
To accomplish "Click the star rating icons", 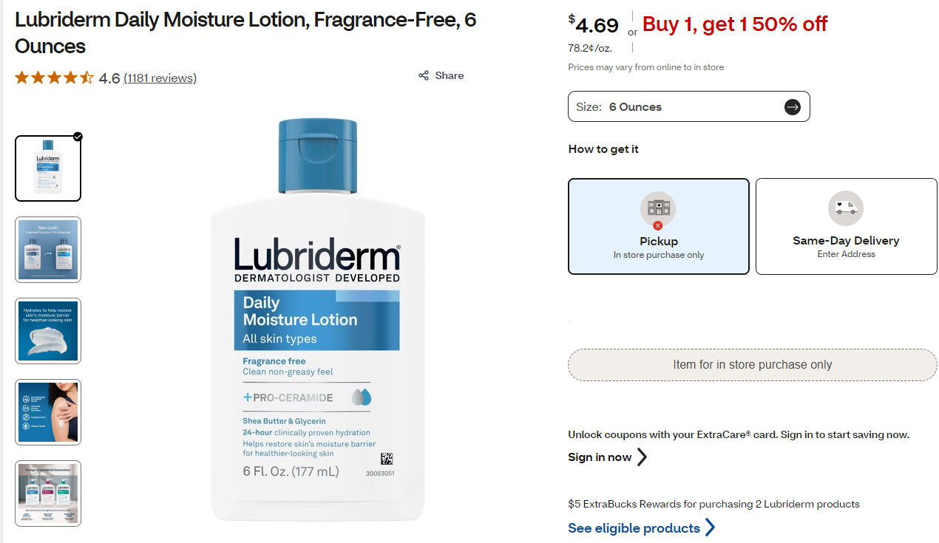I will coord(54,78).
